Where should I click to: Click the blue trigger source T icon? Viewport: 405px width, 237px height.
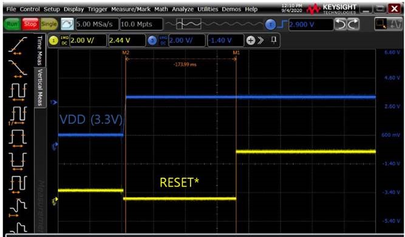tap(270, 25)
